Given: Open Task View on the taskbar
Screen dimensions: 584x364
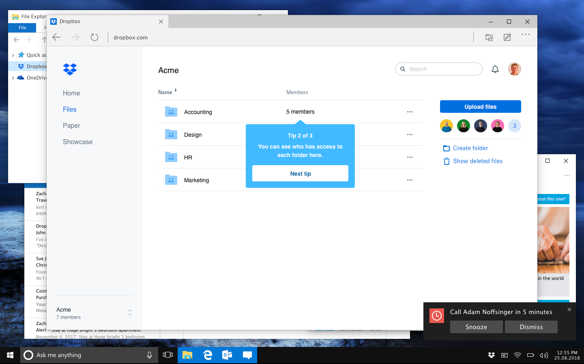Looking at the screenshot, I should [x=168, y=355].
